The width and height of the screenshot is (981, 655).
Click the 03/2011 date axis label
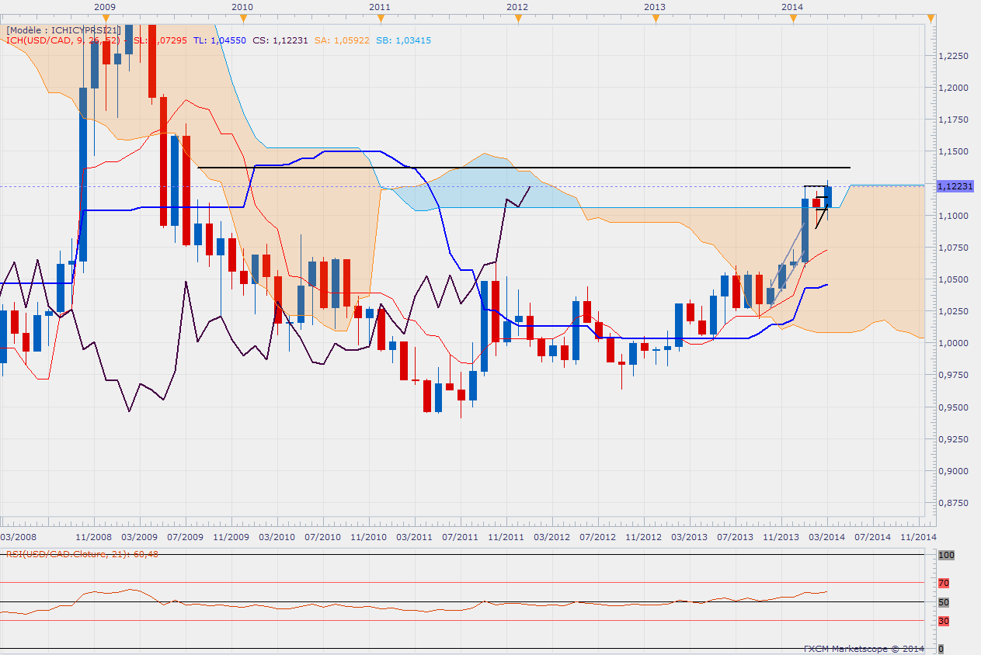click(x=415, y=537)
